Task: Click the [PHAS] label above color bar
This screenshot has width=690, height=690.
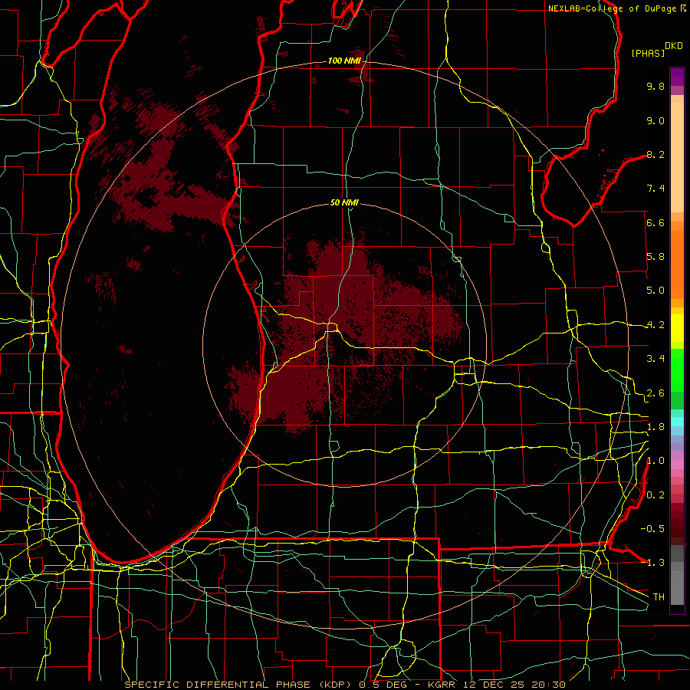Action: (x=648, y=53)
